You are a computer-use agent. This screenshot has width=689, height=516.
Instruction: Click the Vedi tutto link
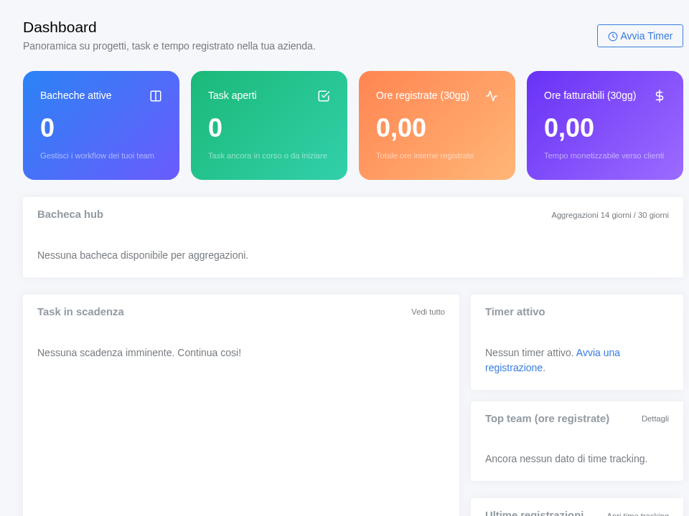pos(428,312)
